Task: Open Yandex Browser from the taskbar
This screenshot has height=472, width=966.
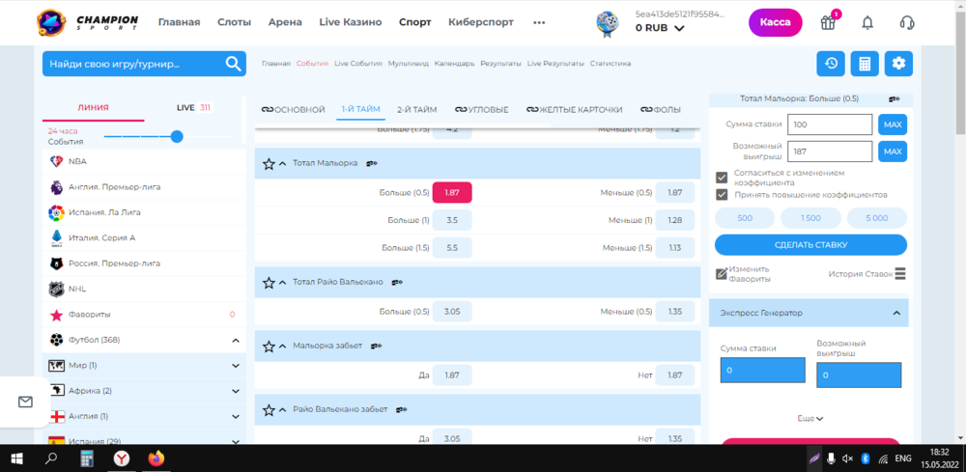Action: coord(123,458)
